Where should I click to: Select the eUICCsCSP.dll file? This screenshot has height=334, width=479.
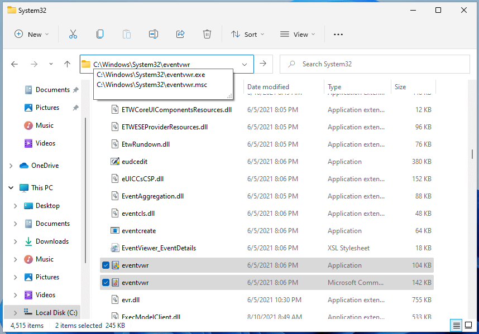point(267,179)
